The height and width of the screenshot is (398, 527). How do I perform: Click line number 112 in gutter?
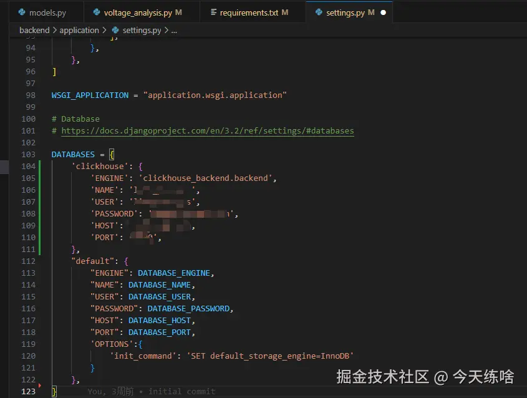tap(28, 261)
